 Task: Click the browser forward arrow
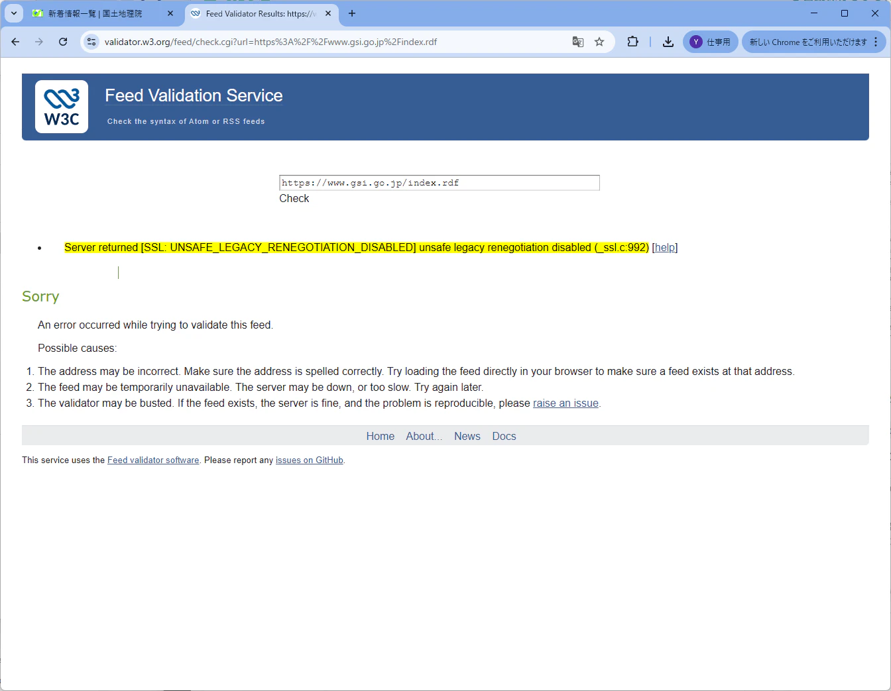[39, 42]
